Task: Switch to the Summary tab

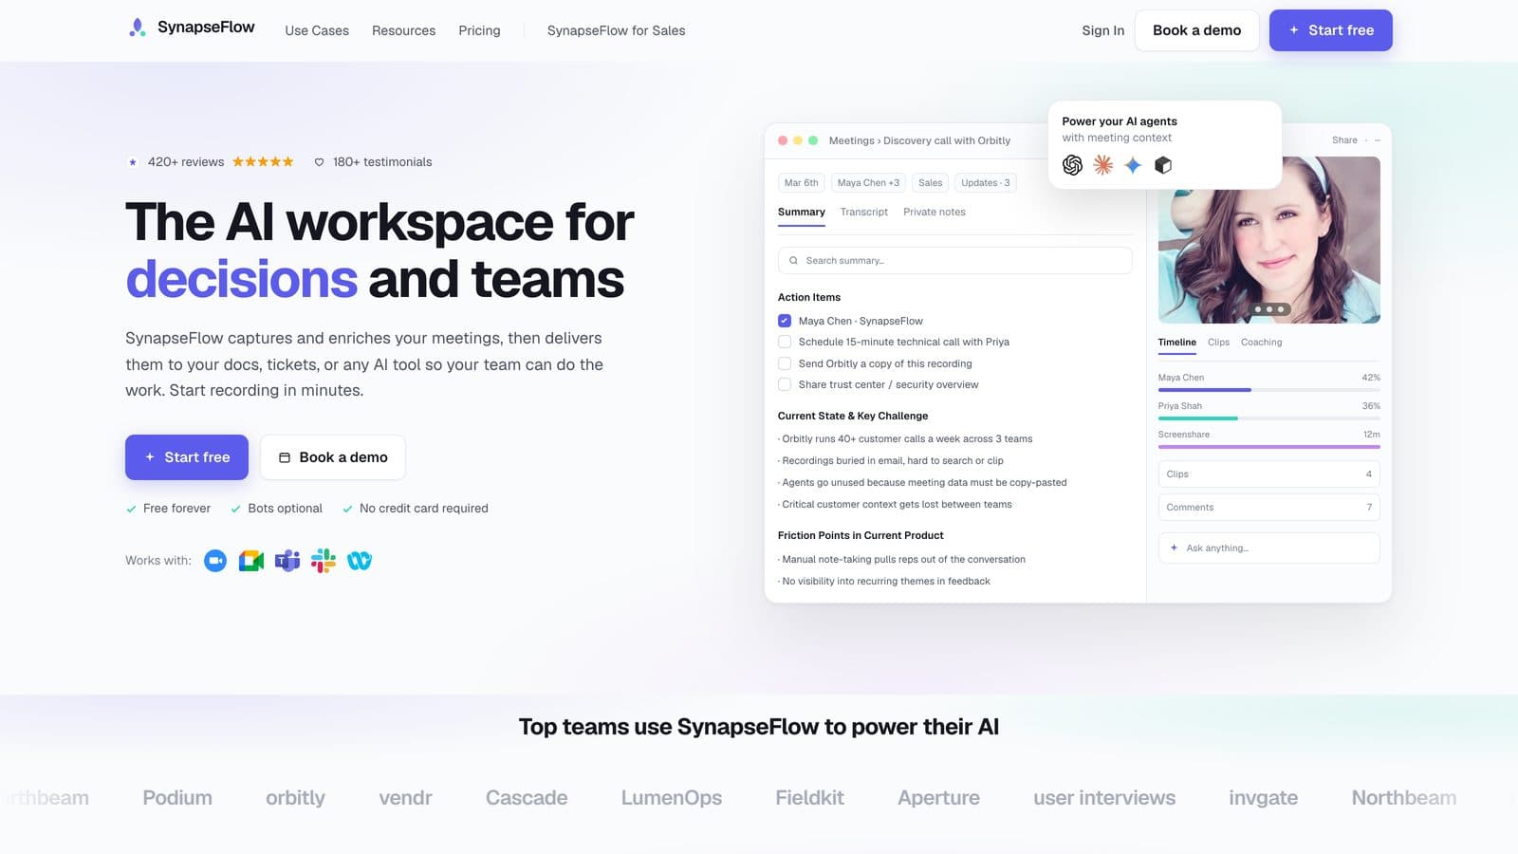Action: coord(802,213)
